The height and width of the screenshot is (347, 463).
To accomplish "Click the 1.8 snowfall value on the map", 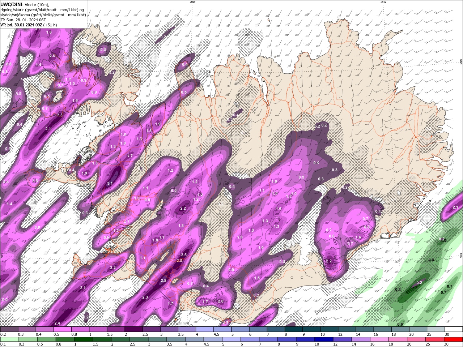I will [x=155, y=240].
